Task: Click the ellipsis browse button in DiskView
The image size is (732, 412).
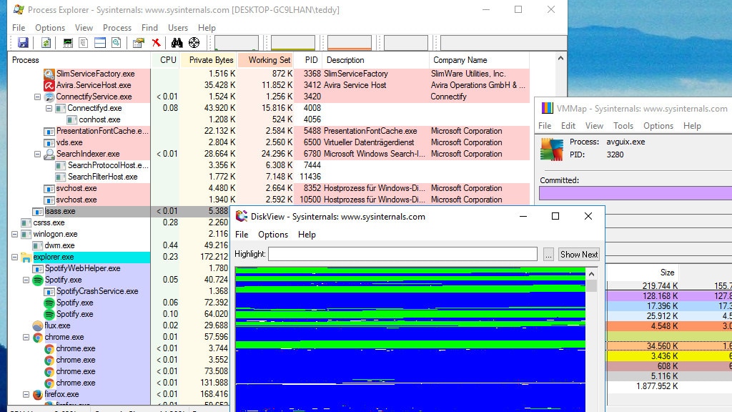Action: point(548,254)
